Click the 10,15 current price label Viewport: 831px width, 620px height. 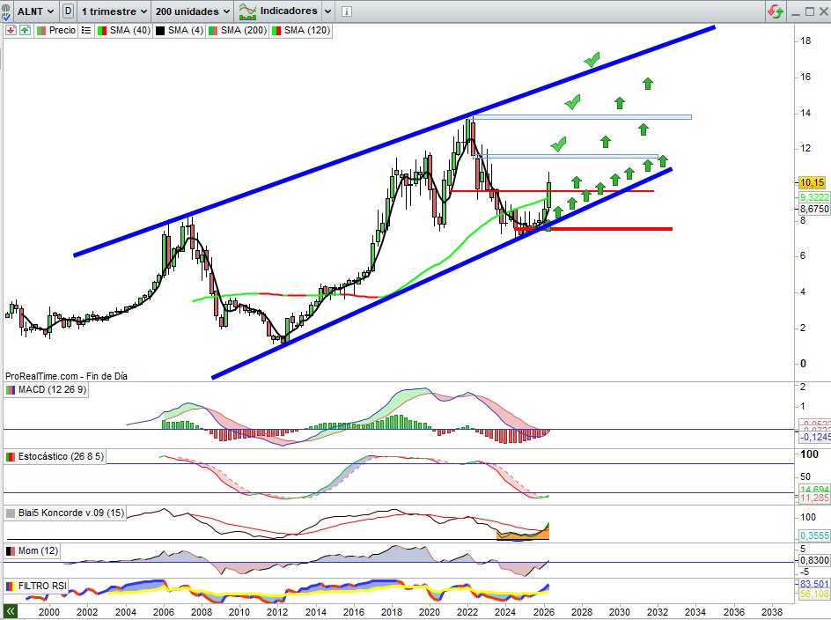pos(812,182)
